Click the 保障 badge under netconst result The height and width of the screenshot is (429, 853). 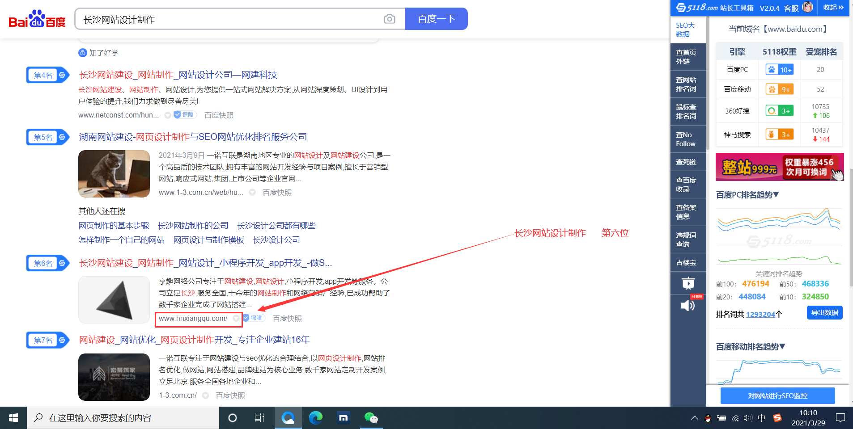(x=185, y=115)
